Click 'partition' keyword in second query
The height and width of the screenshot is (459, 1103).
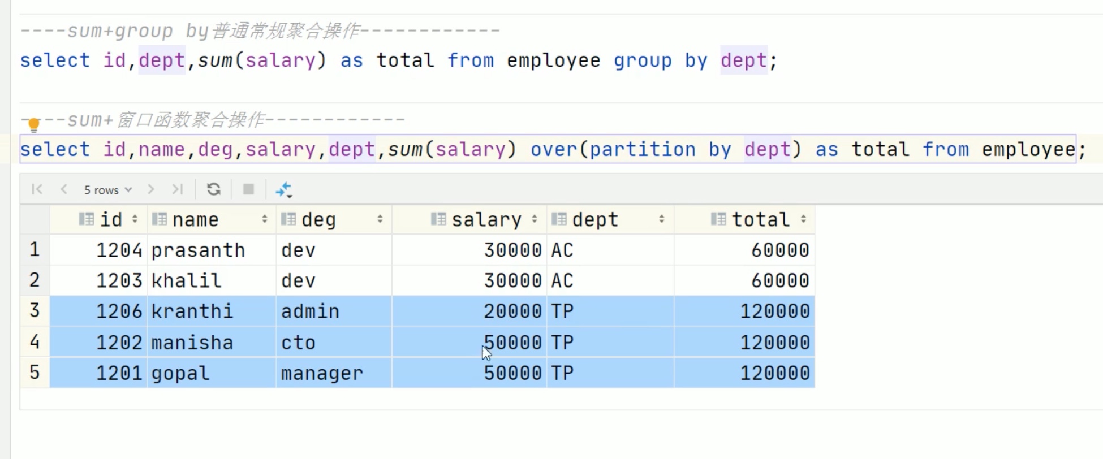tap(643, 149)
